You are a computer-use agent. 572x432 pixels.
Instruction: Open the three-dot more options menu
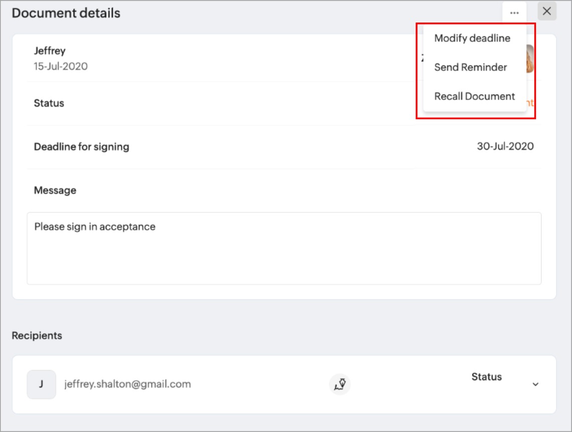point(514,13)
